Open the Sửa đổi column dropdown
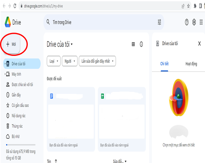 (x=125, y=161)
